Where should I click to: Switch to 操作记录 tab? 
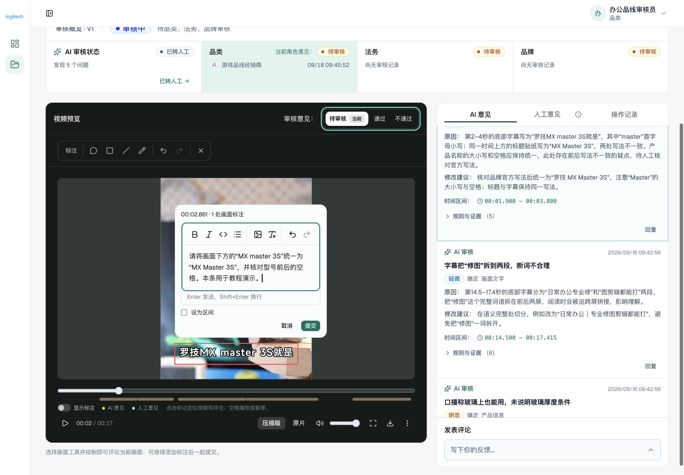pos(624,114)
